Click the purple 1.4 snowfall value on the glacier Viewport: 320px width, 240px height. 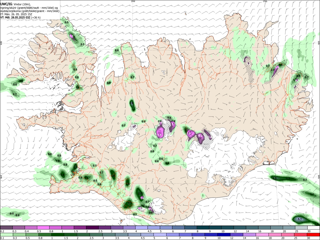(x=159, y=135)
